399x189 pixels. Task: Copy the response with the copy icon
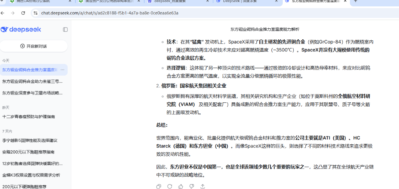click(x=159, y=186)
